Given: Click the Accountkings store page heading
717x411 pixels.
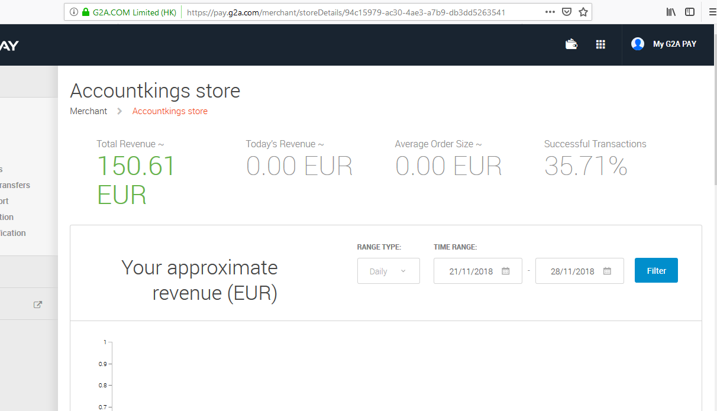Looking at the screenshot, I should tap(155, 91).
